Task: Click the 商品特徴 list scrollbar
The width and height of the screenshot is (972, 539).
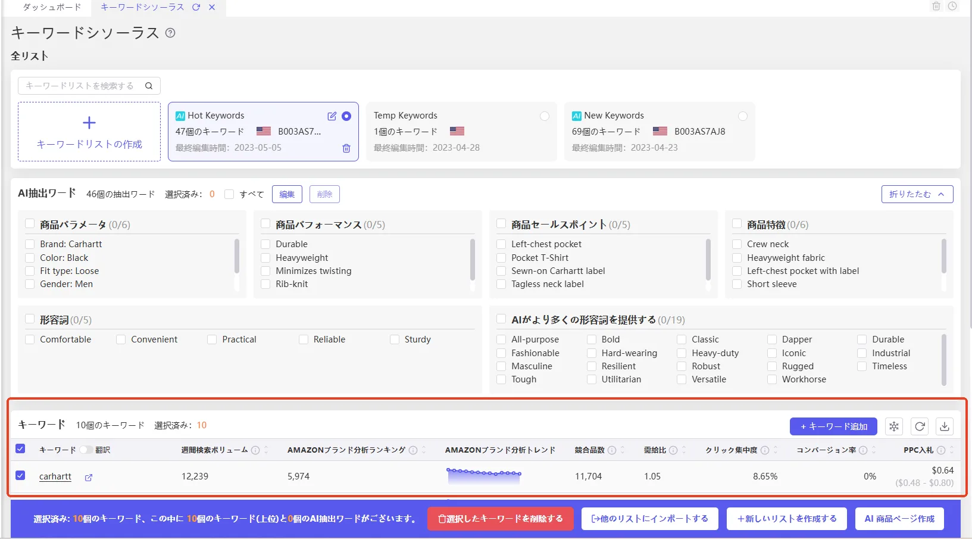Action: 944,256
